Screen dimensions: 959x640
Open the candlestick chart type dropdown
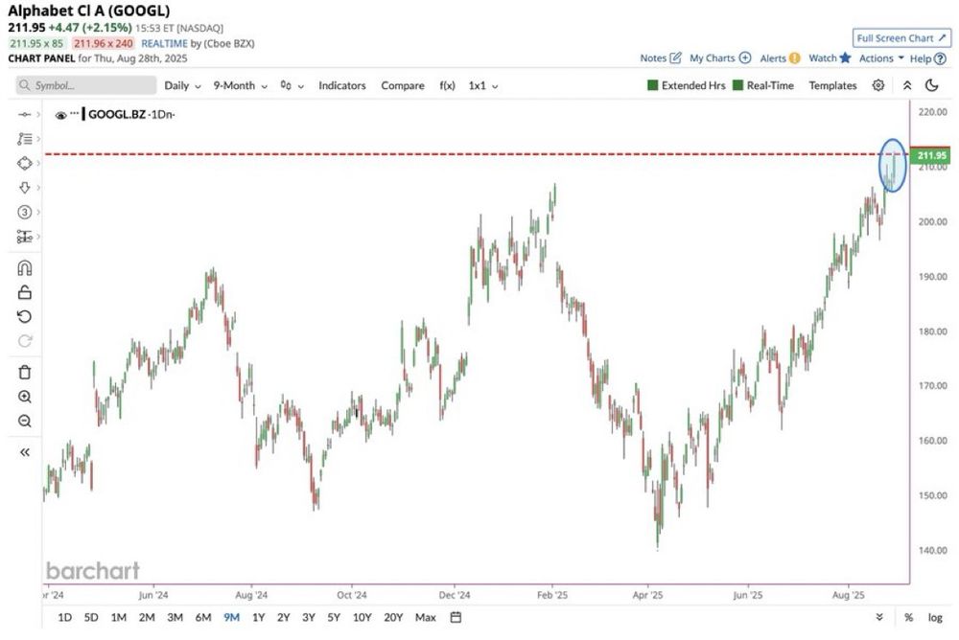click(x=292, y=85)
